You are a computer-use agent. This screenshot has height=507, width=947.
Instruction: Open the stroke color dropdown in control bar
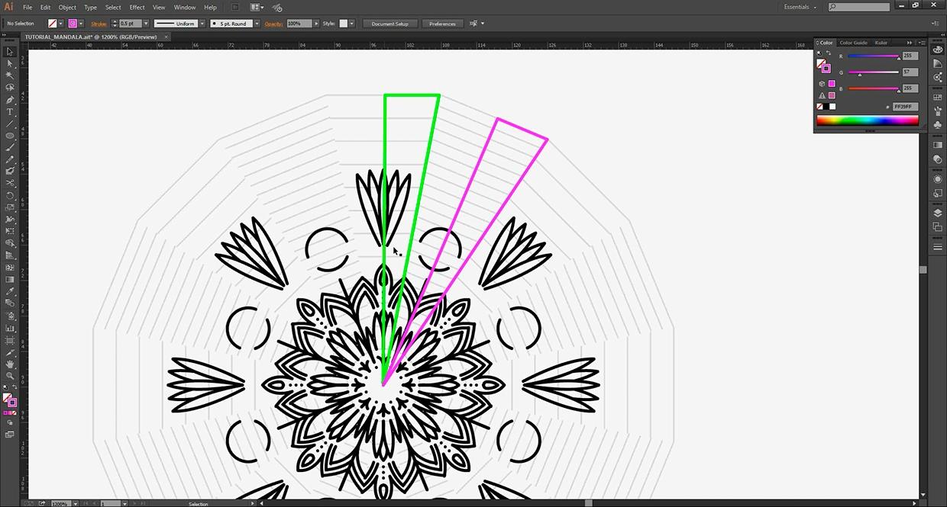(82, 24)
